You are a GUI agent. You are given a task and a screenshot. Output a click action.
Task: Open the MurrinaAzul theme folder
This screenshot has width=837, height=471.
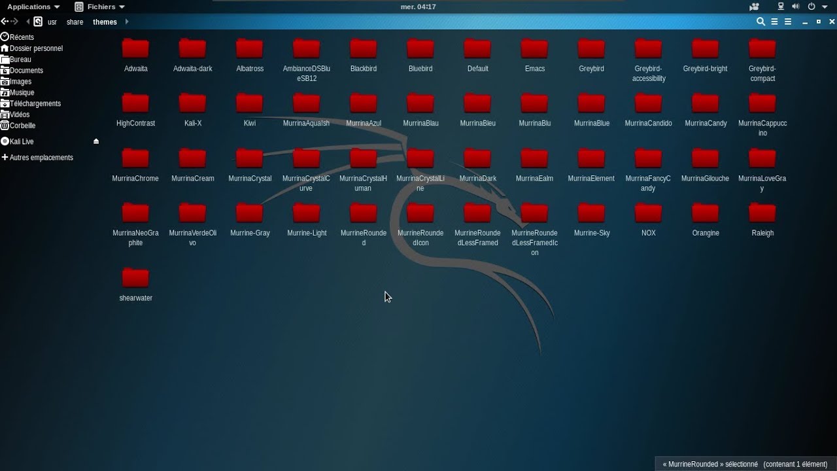(x=363, y=103)
